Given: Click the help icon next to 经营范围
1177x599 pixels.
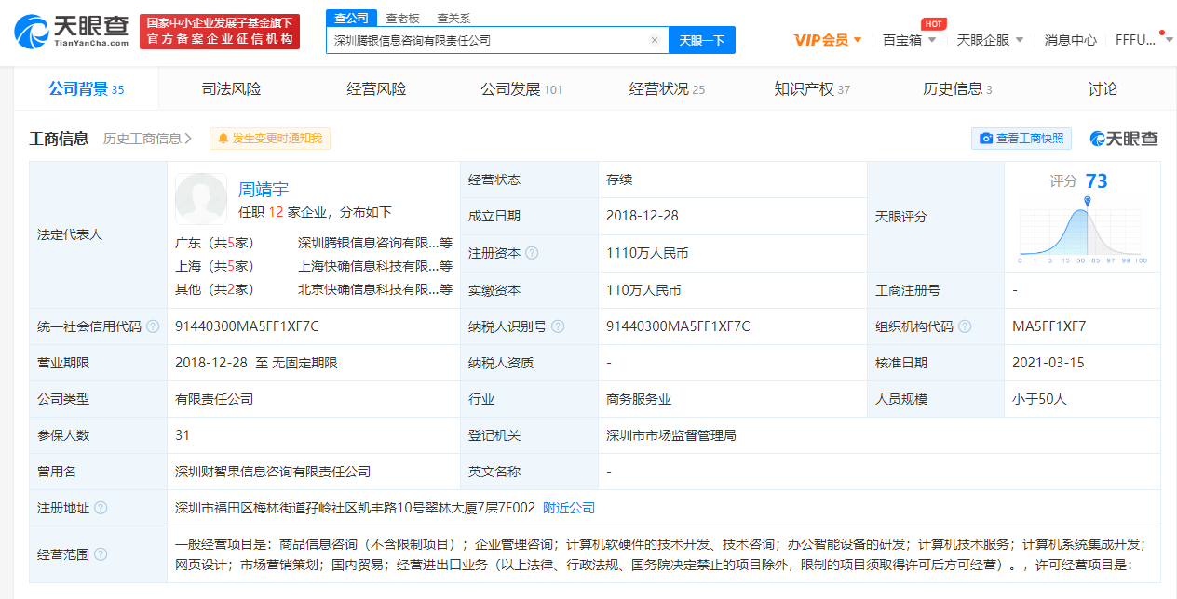Looking at the screenshot, I should point(101,554).
